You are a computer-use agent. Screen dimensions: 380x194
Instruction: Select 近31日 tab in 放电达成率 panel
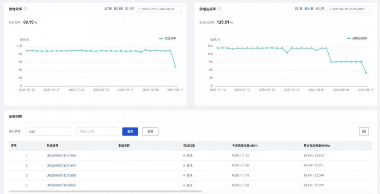point(309,8)
